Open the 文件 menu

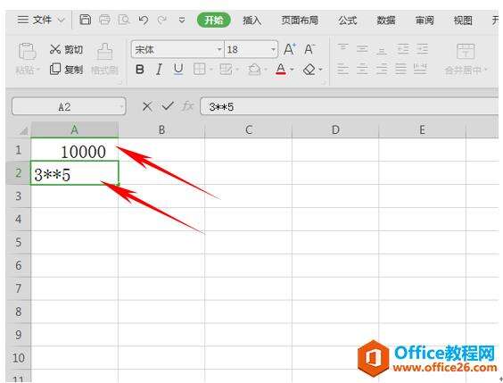pos(35,21)
